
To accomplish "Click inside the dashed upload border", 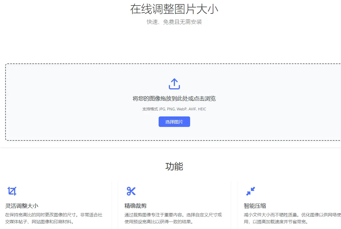I will tap(174, 102).
